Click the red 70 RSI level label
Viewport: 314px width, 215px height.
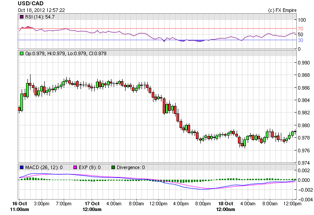click(300, 29)
